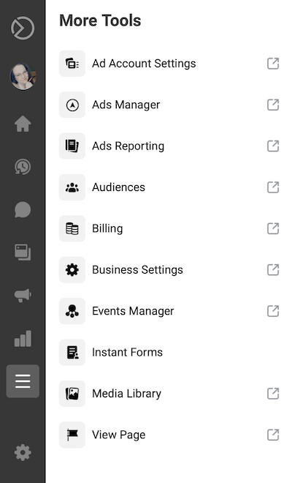
Task: Open Ad Account Settings external link arrow
Action: pyautogui.click(x=273, y=64)
